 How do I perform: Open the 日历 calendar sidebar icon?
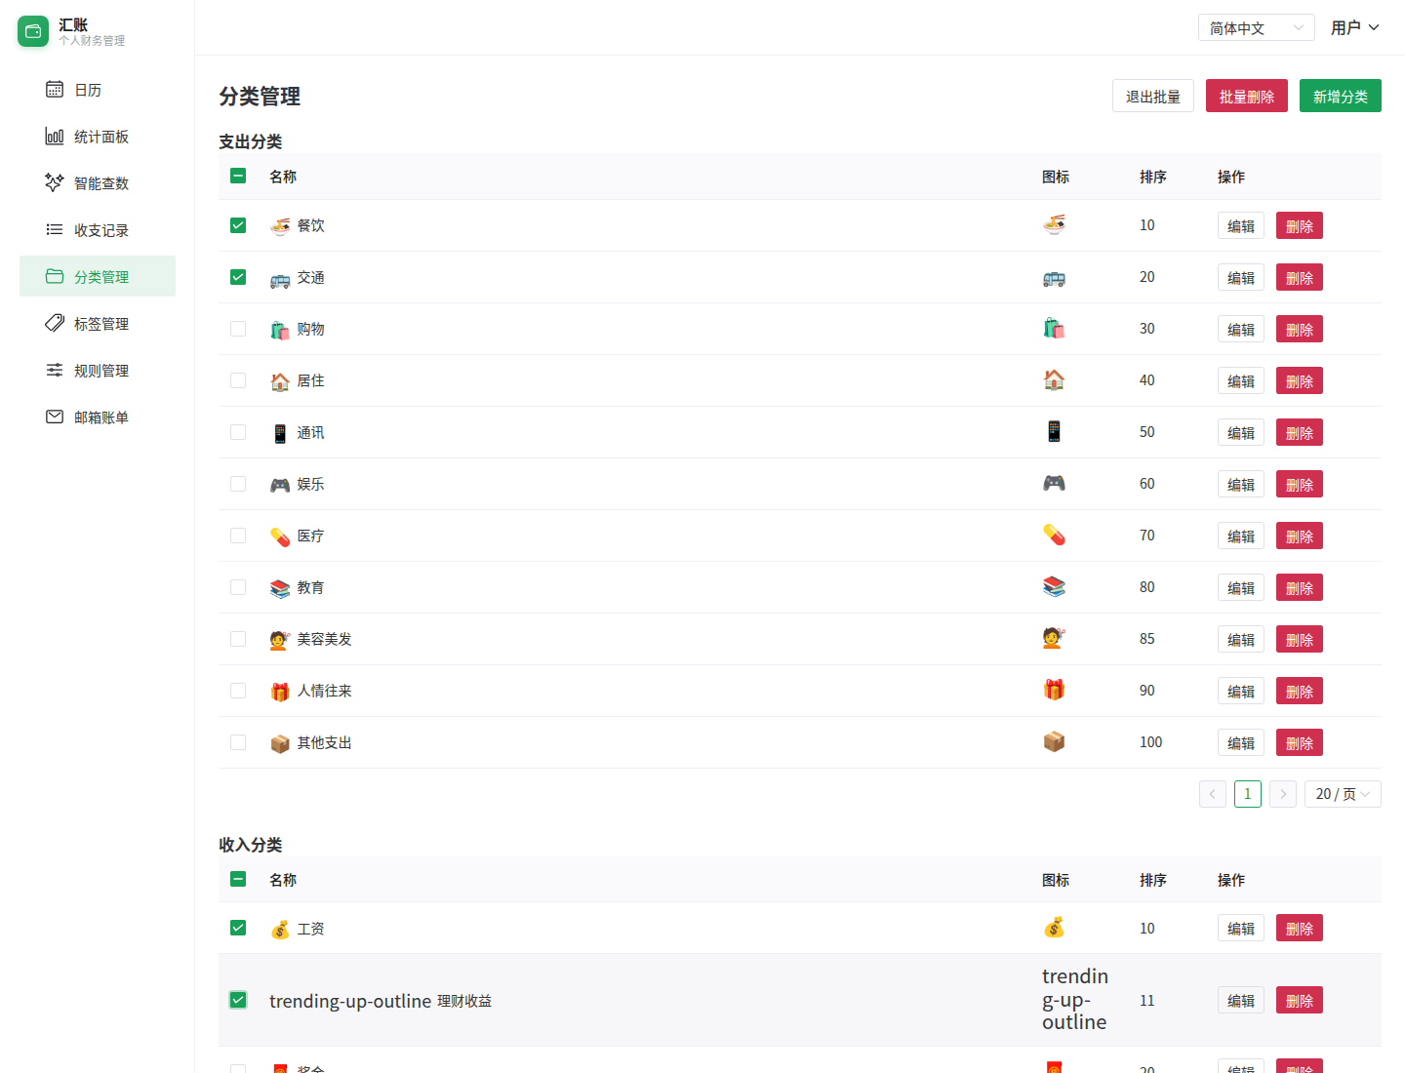(55, 90)
